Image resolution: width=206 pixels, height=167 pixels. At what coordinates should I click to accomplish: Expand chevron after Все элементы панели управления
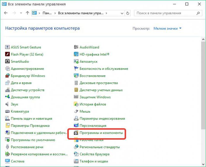pos(106,13)
